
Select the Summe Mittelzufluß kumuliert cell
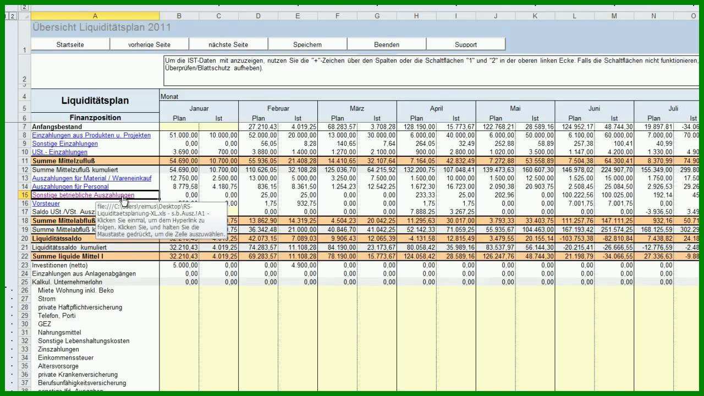click(x=95, y=170)
